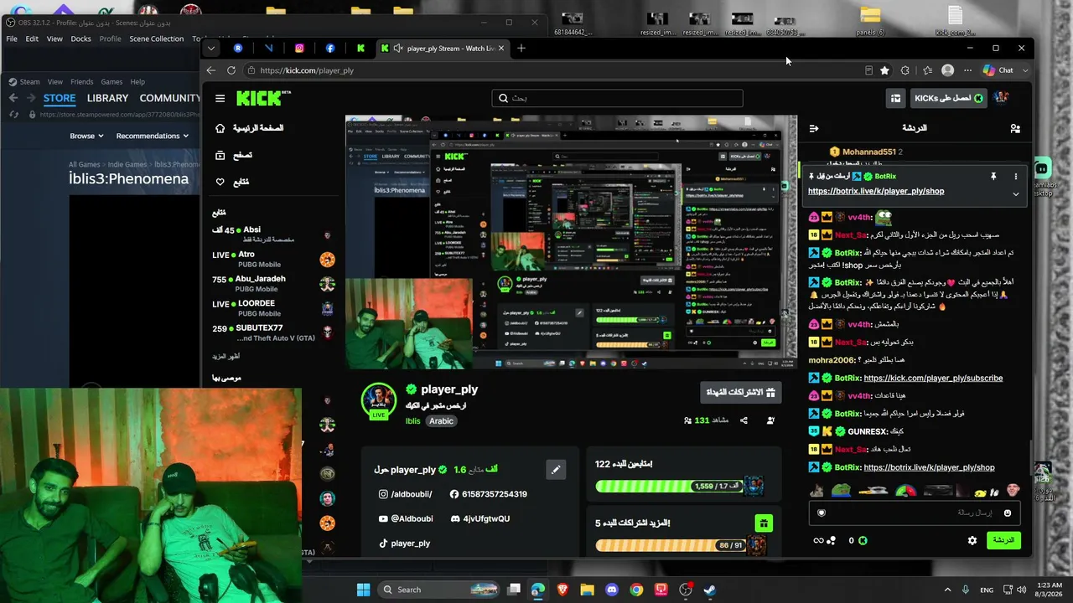Open the Copilot Chat dropdown in browser
Viewport: 1073px width, 603px height.
pos(1005,70)
